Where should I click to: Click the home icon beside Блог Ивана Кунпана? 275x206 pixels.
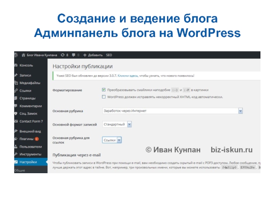point(23,55)
